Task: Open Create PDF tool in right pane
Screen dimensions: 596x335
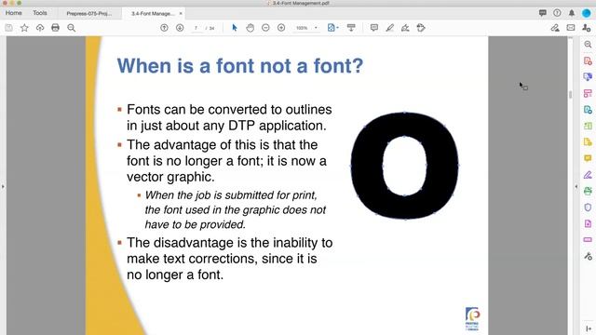Action: click(x=588, y=61)
